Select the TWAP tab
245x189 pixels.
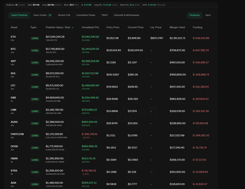click(105, 15)
